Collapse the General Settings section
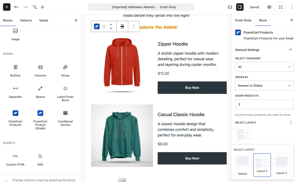The width and height of the screenshot is (296, 182). [291, 50]
